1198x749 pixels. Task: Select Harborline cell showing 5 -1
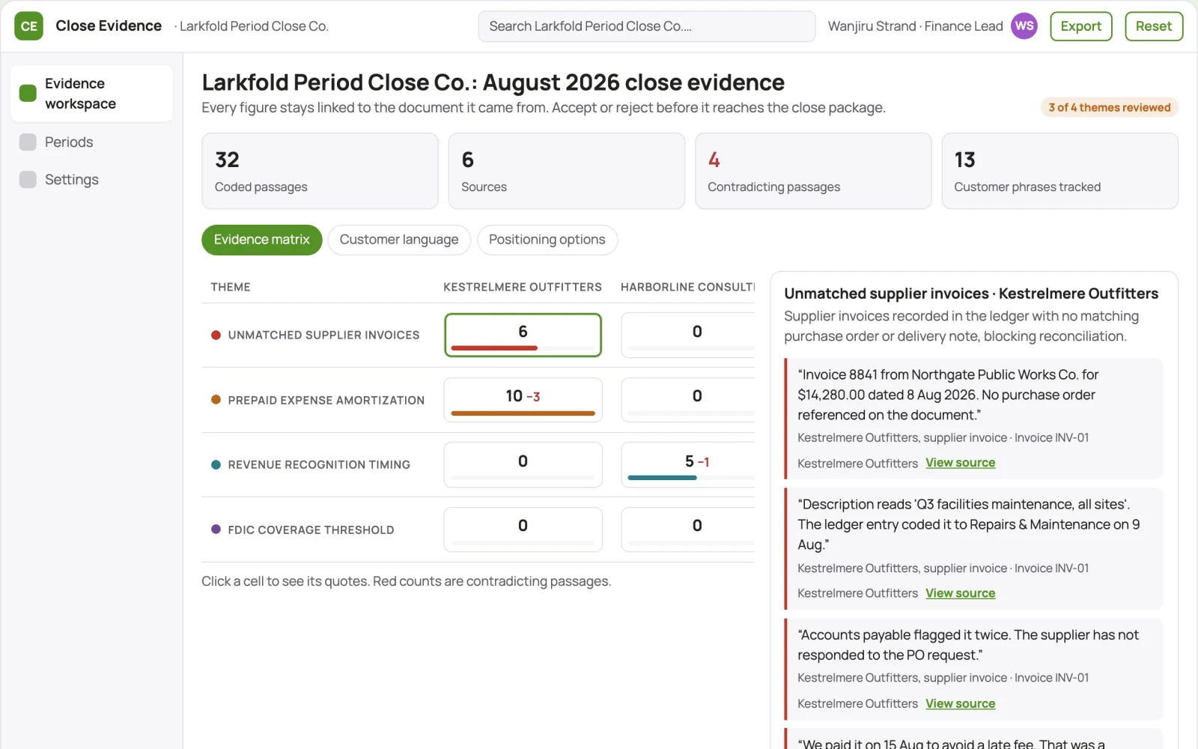pos(688,464)
